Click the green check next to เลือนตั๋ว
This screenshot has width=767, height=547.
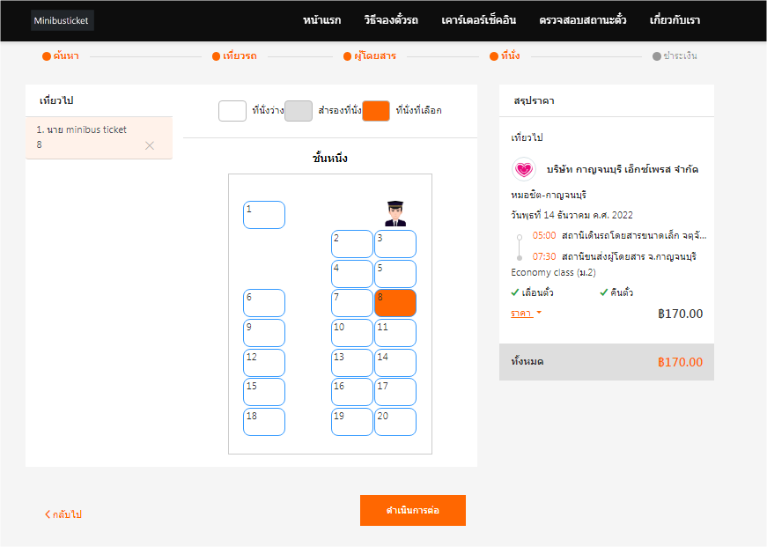click(515, 292)
